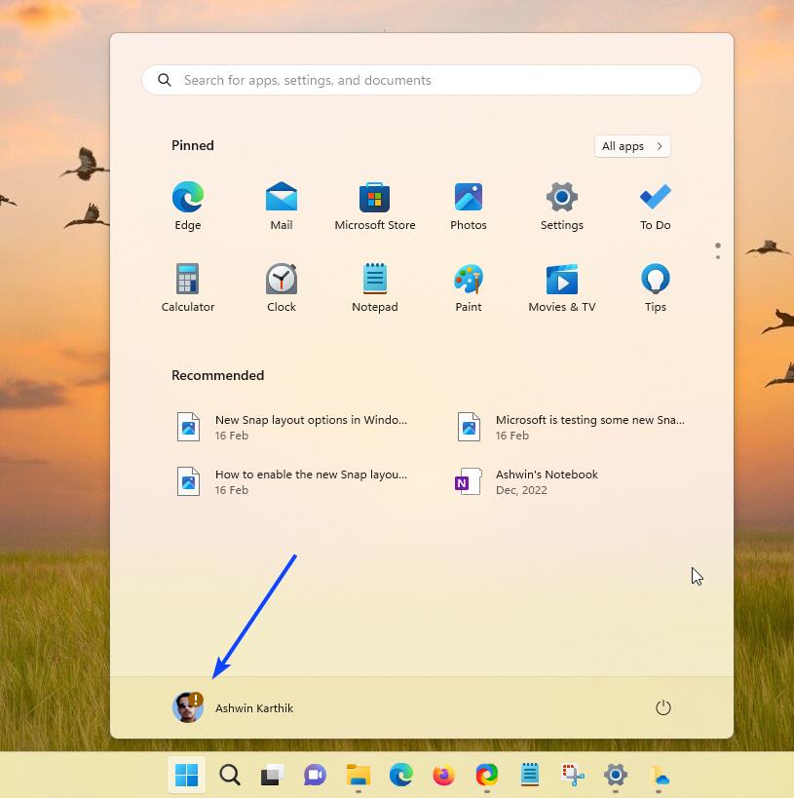Open taskbar Search magnifier
The width and height of the screenshot is (794, 798).
tap(230, 775)
